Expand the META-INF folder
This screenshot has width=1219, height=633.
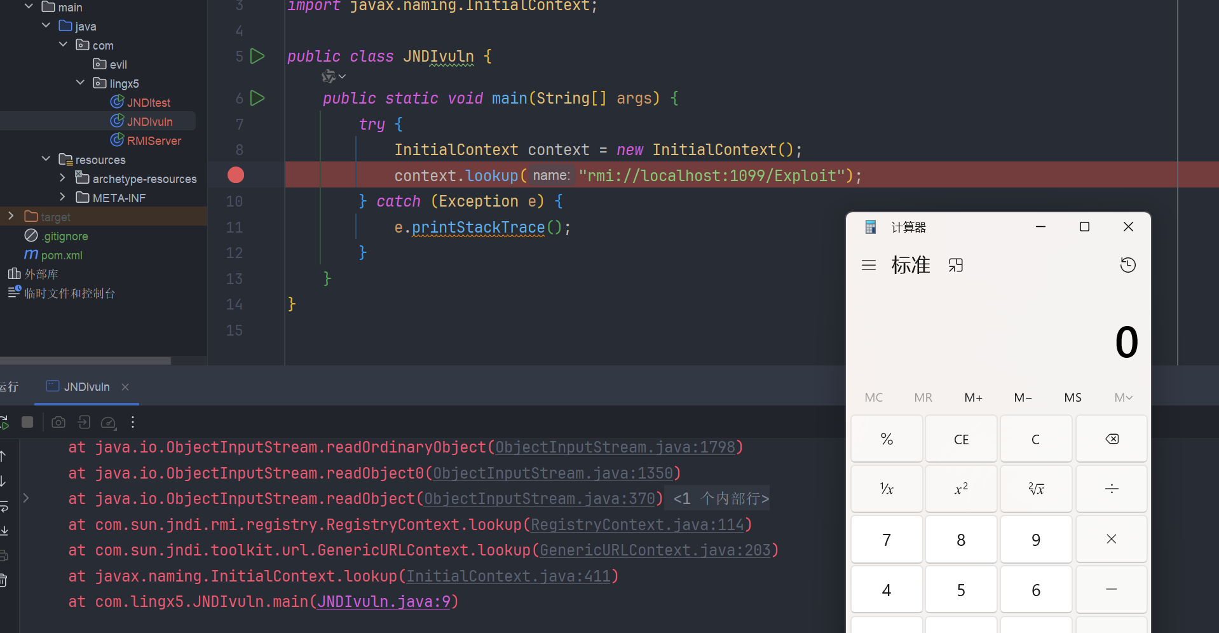[x=62, y=197]
